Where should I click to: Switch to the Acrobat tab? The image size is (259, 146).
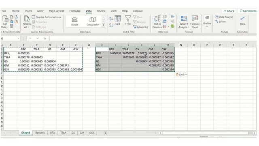point(138,11)
